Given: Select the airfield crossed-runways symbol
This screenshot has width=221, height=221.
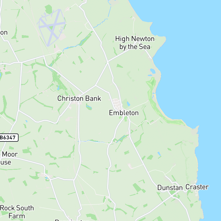Looking at the screenshot, I should (52, 27).
